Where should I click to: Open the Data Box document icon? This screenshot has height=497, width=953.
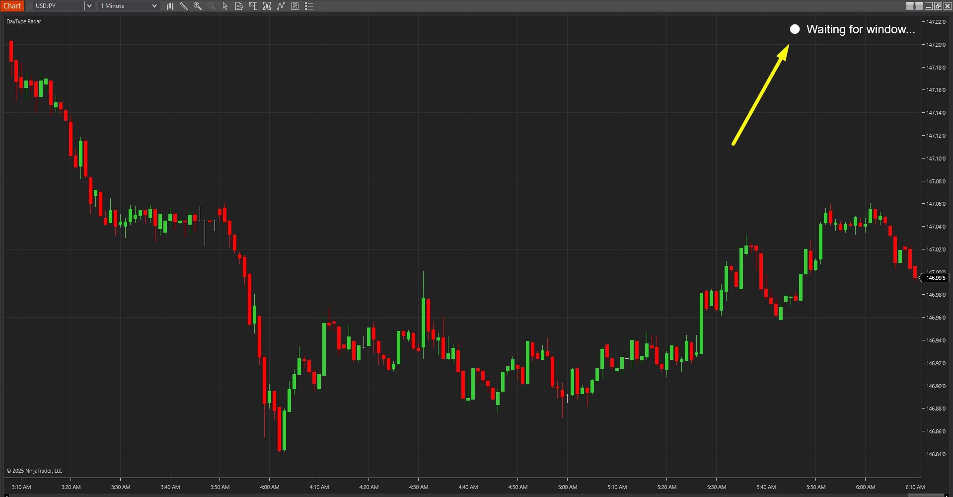(239, 6)
